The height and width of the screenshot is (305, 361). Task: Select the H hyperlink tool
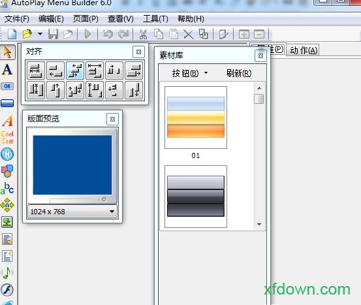[x=7, y=154]
